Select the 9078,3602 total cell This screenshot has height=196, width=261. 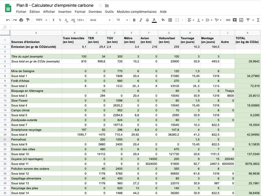[247, 164]
